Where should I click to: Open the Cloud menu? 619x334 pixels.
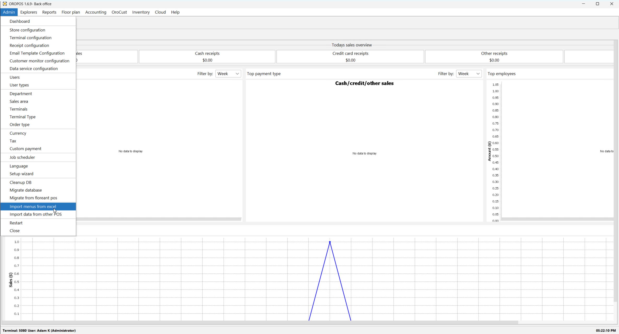click(x=160, y=12)
